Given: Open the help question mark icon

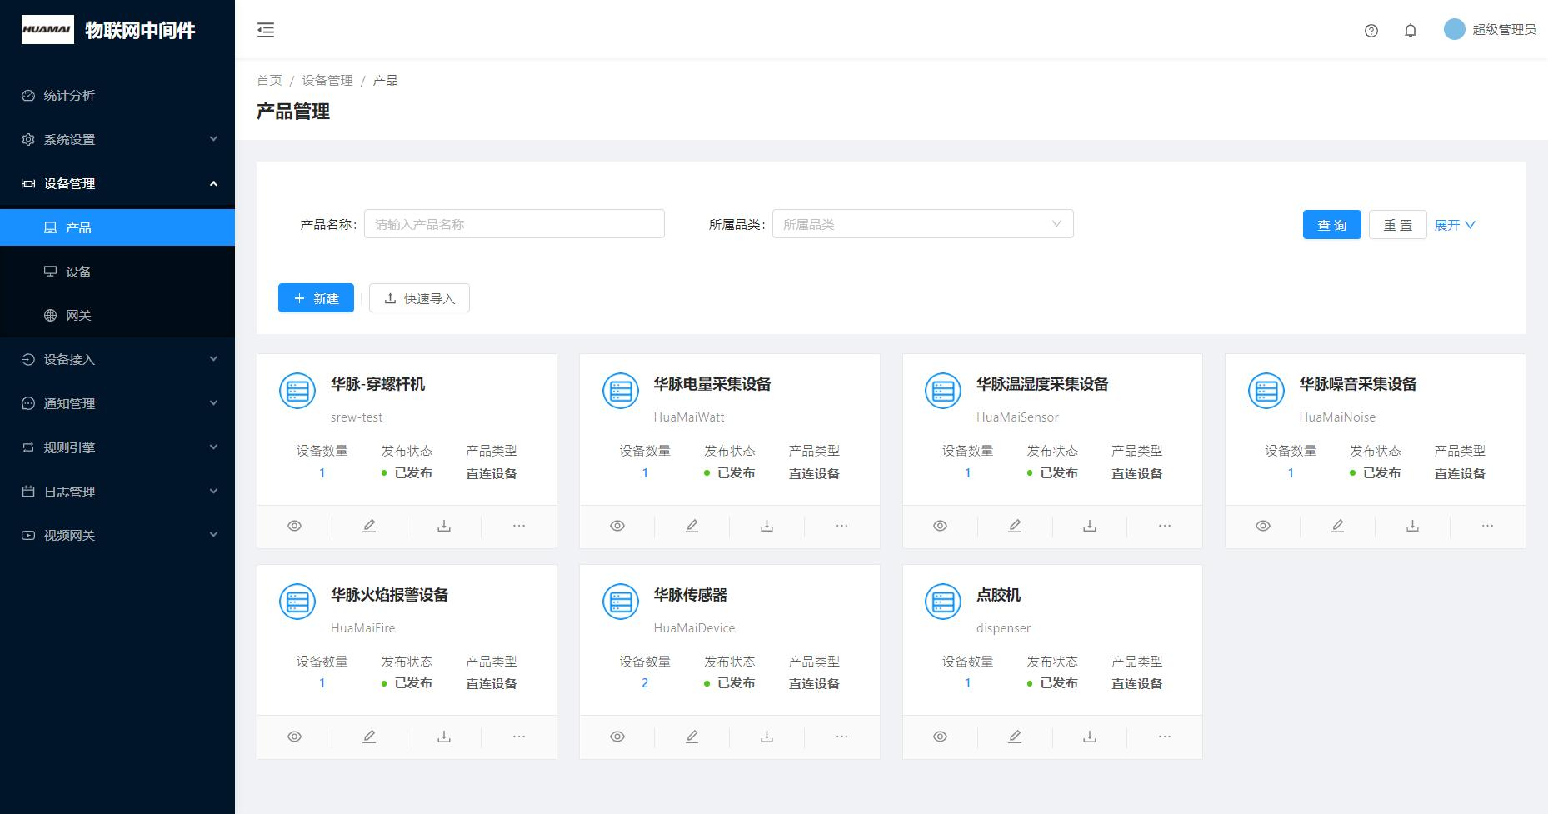Looking at the screenshot, I should click(x=1371, y=31).
